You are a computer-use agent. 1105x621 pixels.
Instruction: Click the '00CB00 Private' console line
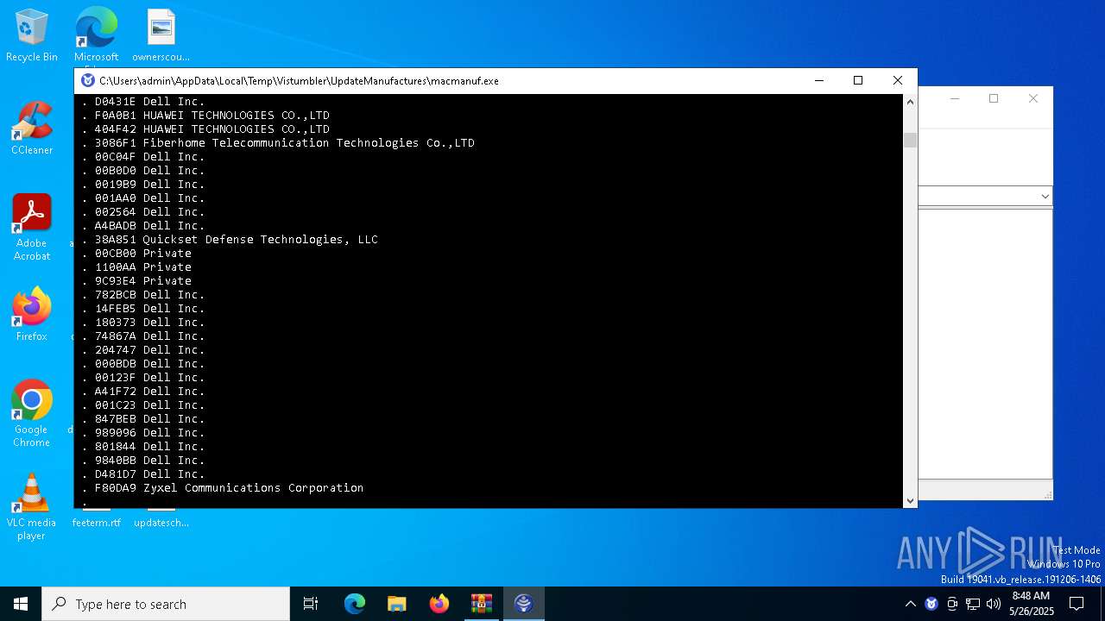(x=136, y=254)
